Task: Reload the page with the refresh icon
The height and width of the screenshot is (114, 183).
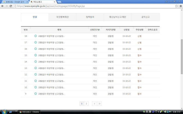Action: 11,6
